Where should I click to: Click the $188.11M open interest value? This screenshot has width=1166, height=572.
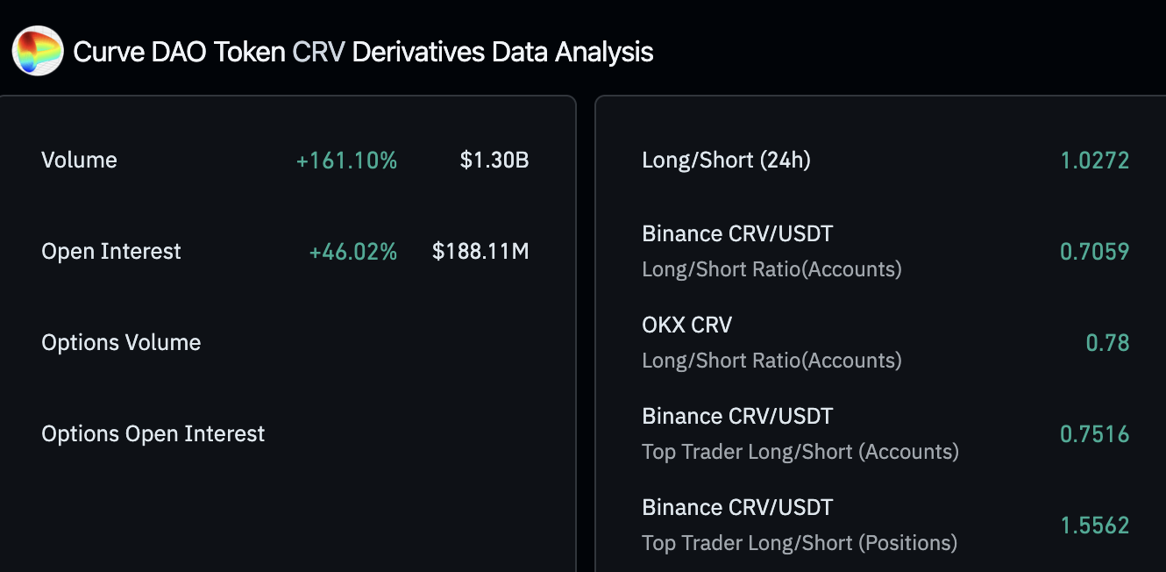click(480, 252)
